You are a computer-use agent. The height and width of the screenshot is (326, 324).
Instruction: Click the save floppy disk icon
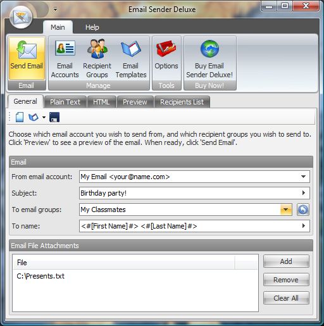(54, 117)
